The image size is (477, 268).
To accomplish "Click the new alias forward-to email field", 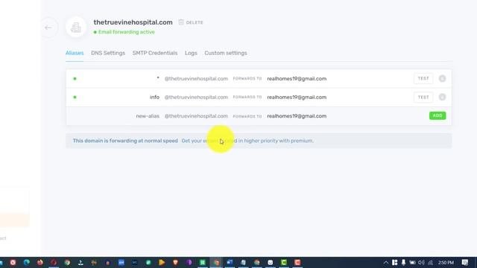I will tap(297, 116).
